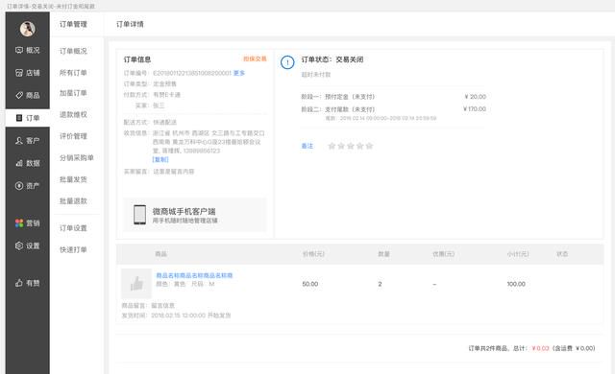
Task: Click the 微商城手机客户端 banner
Action: [195, 215]
